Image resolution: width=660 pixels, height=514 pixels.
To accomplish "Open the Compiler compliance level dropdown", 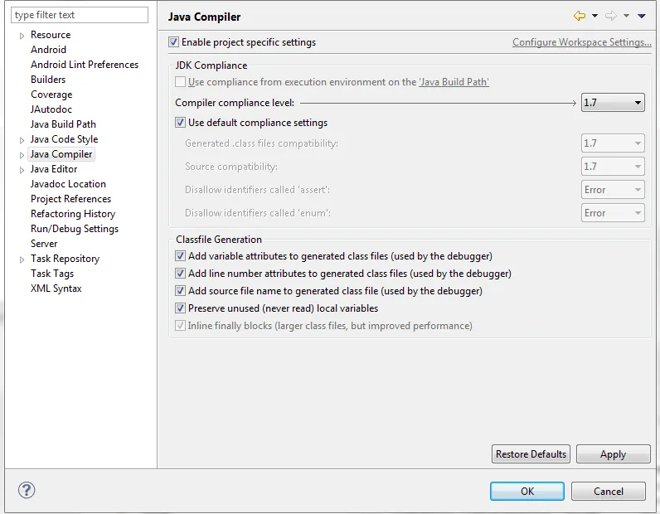I will pos(613,103).
